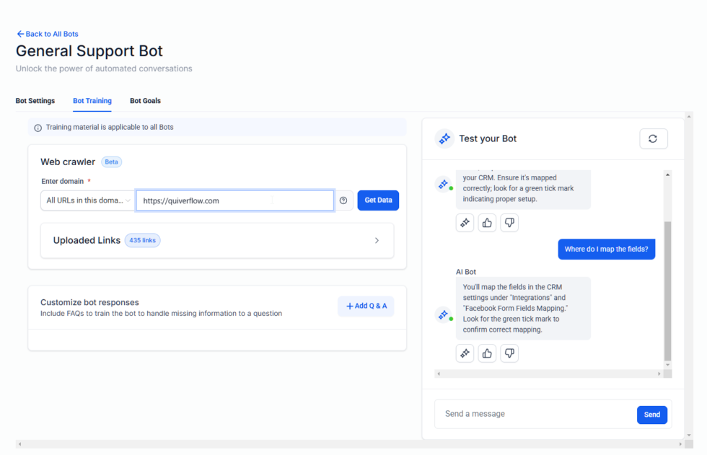Thumbs down the reply about Facebook Form Fields Mapping
The width and height of the screenshot is (707, 455).
click(x=509, y=353)
